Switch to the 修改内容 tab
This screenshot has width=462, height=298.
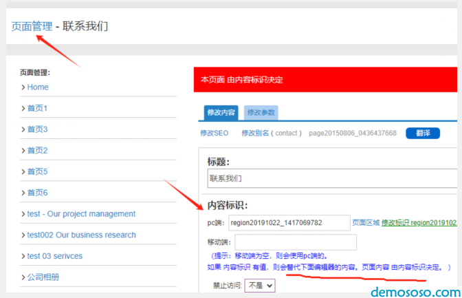(221, 113)
